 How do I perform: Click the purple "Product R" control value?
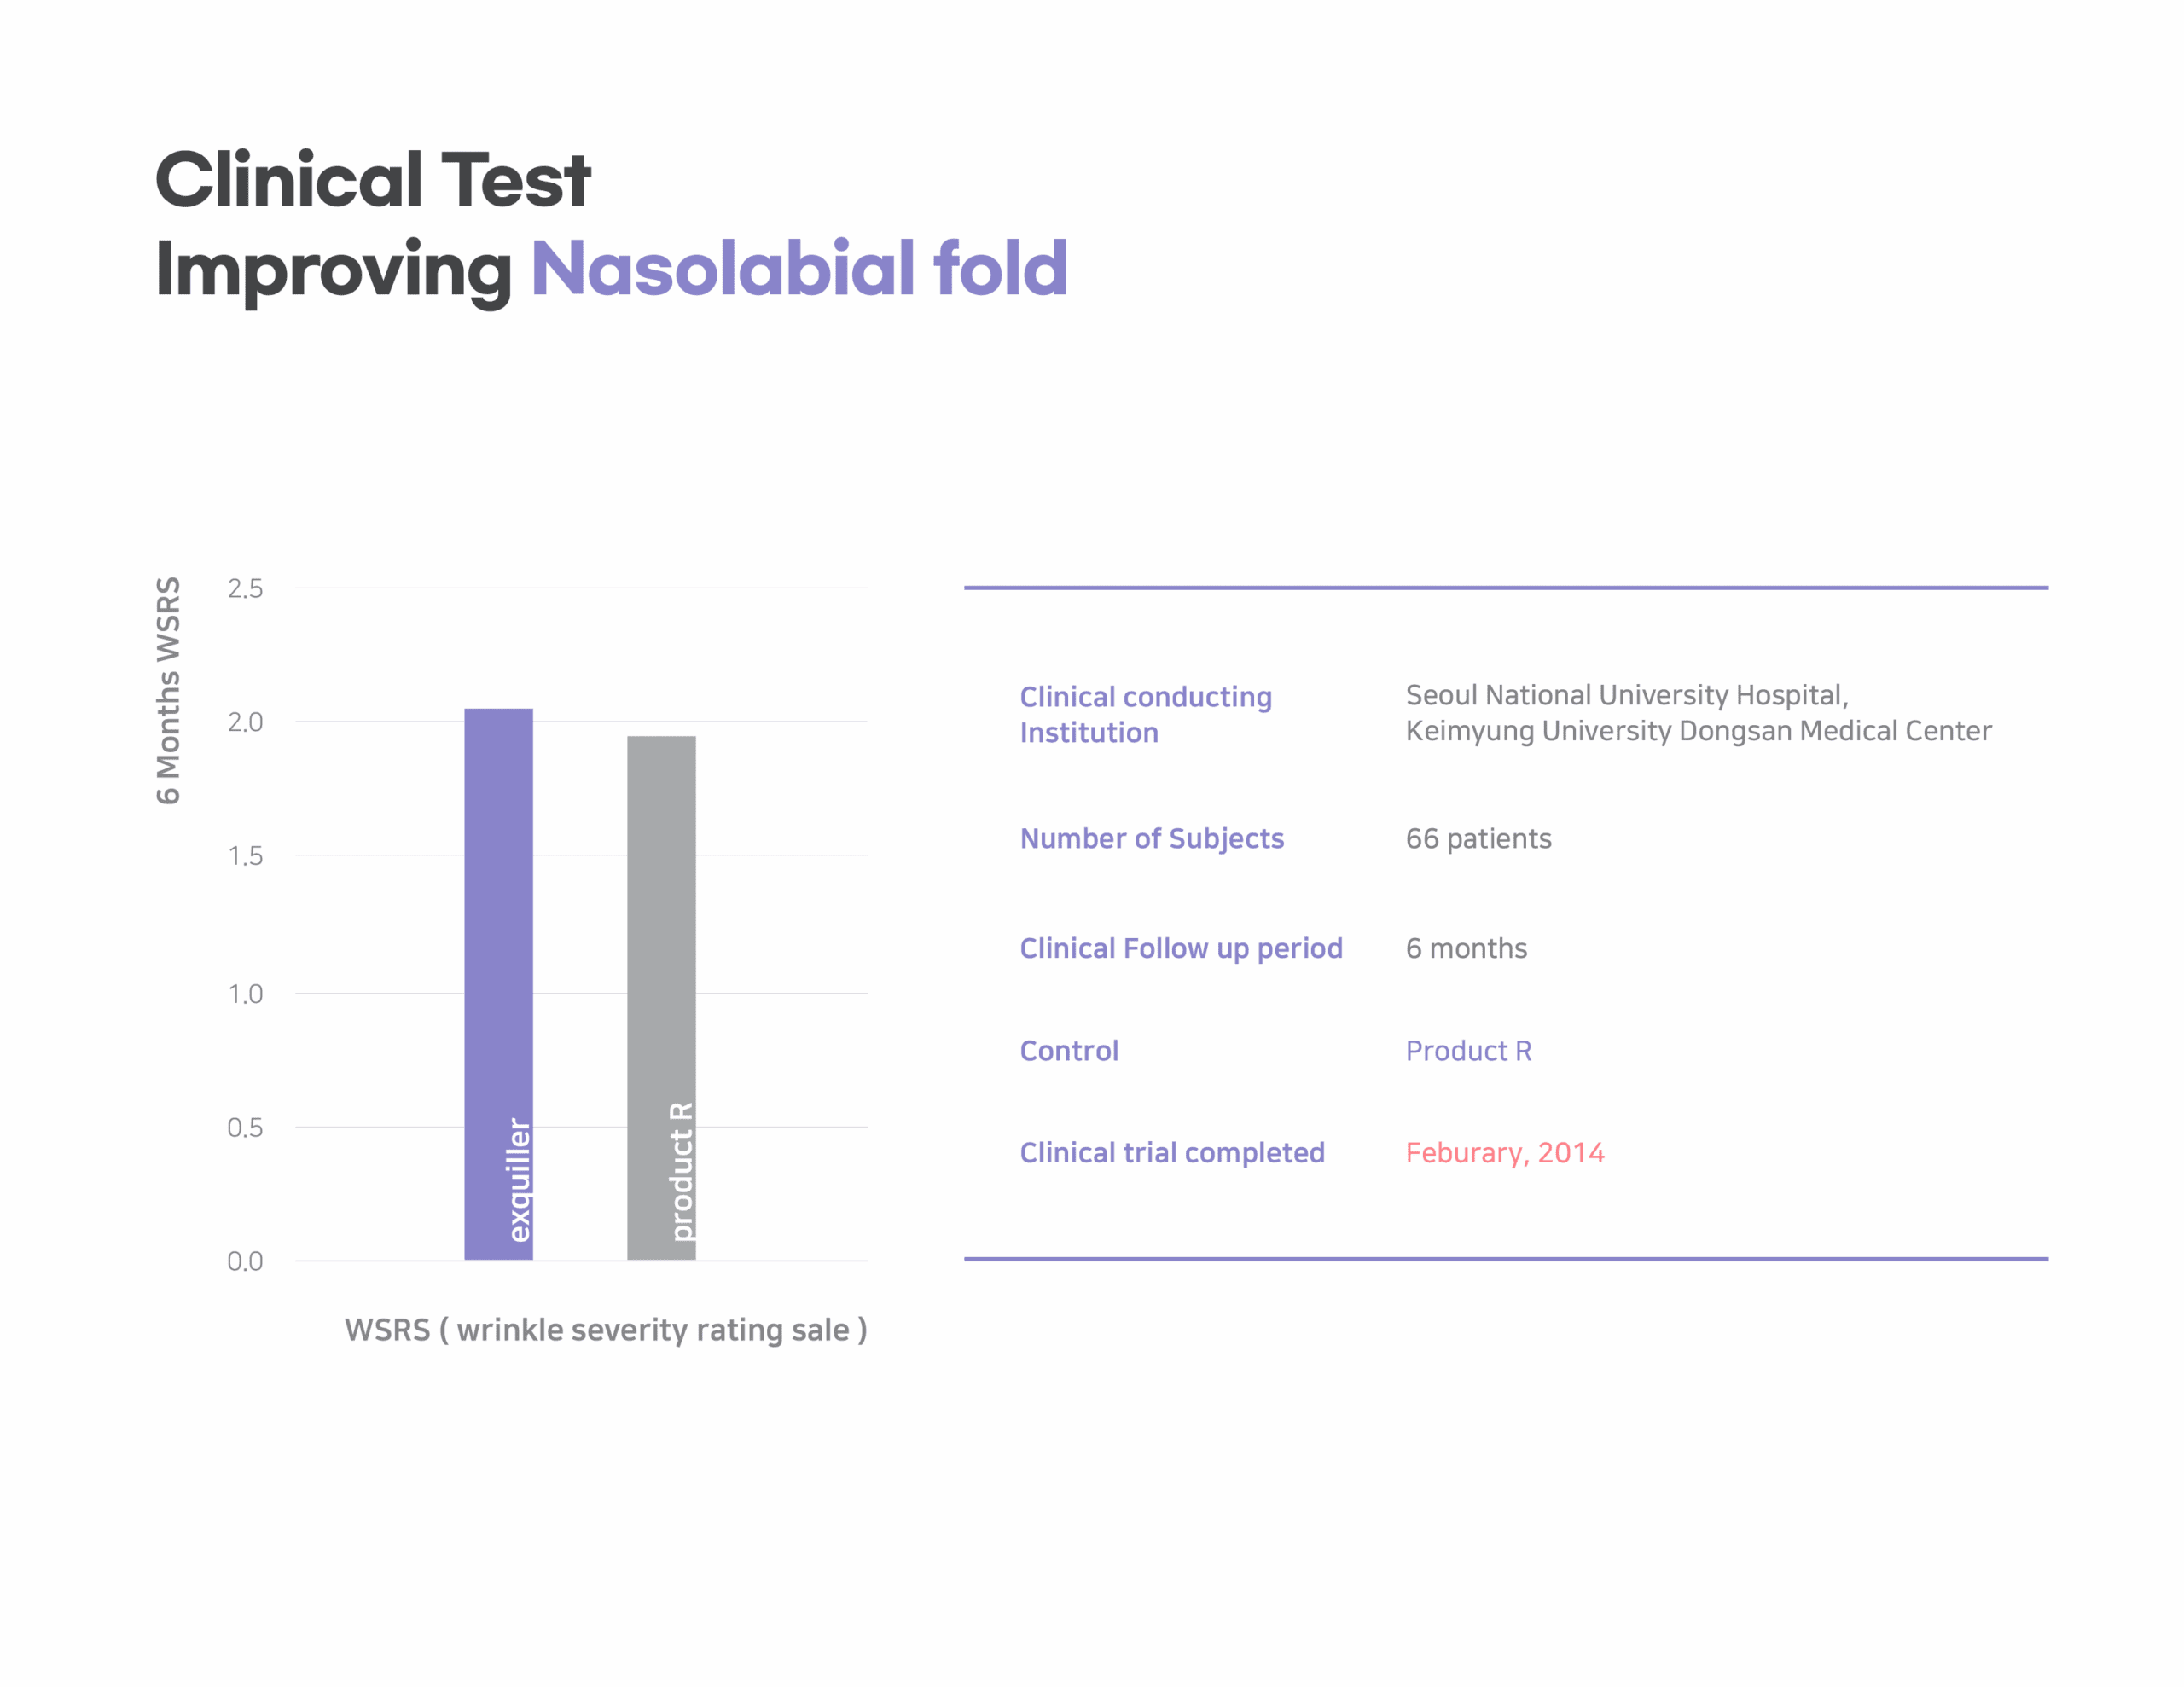pos(1468,1051)
